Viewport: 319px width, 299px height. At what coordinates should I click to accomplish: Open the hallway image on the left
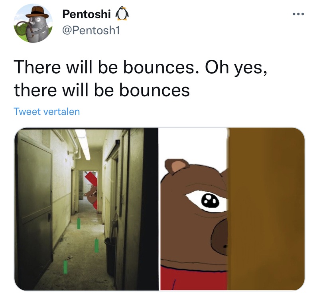(x=86, y=209)
